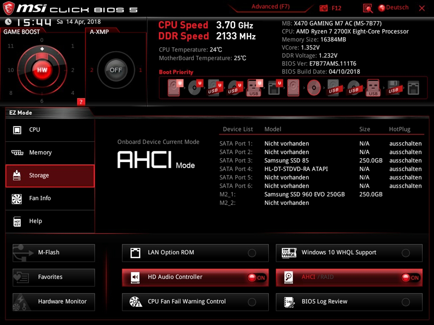This screenshot has height=325, width=434.
Task: Change HotPlug 'ausschalten' for SATA Port 1
Action: (x=405, y=143)
